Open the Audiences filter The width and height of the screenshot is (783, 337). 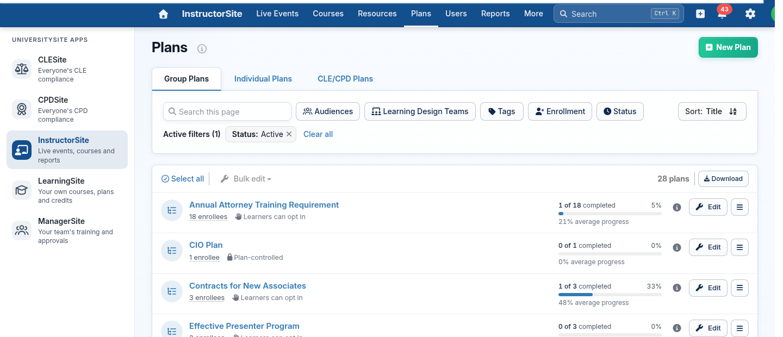pyautogui.click(x=328, y=111)
